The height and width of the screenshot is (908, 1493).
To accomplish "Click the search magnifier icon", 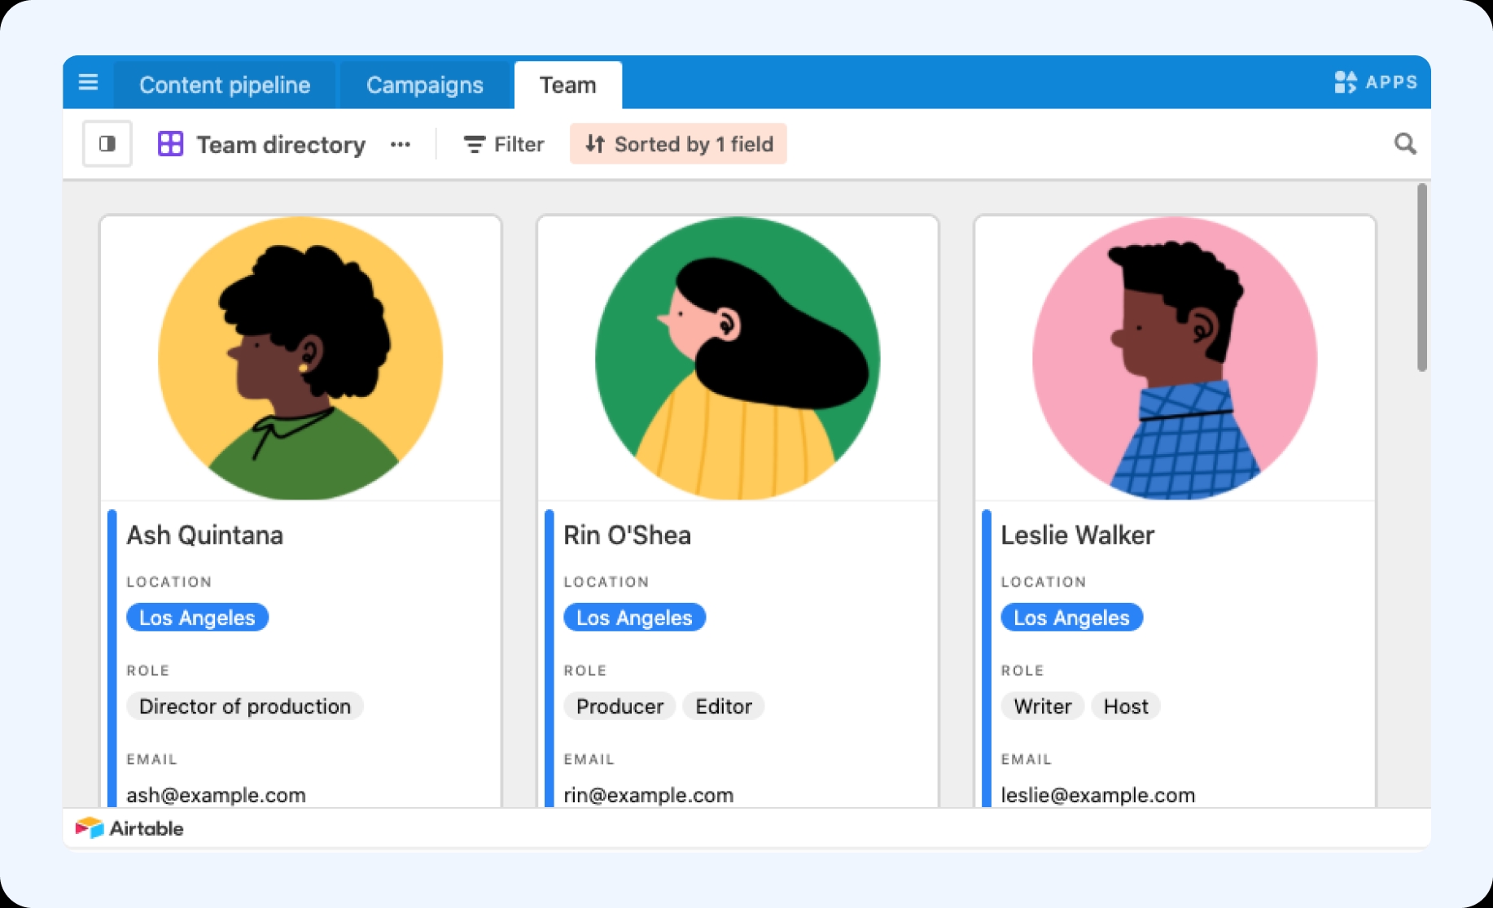I will [1405, 144].
